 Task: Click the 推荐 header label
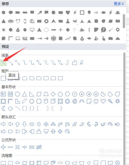(x=5, y=4)
